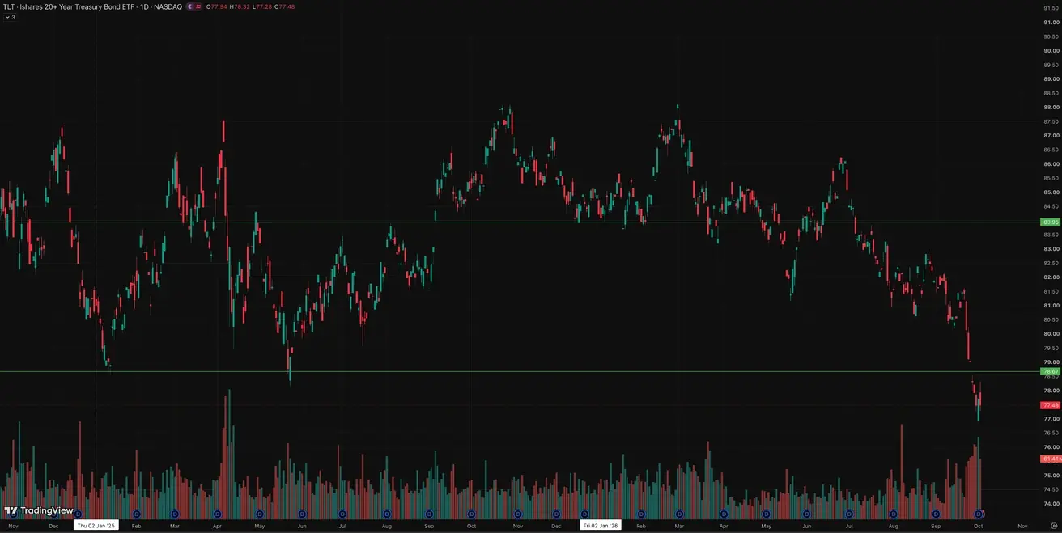The image size is (1062, 533).
Task: Click the low value L77.28
Action: [x=261, y=6]
